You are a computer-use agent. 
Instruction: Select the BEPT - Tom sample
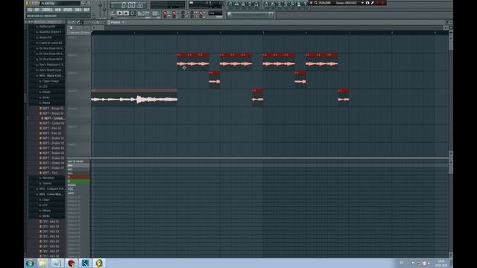coord(49,173)
